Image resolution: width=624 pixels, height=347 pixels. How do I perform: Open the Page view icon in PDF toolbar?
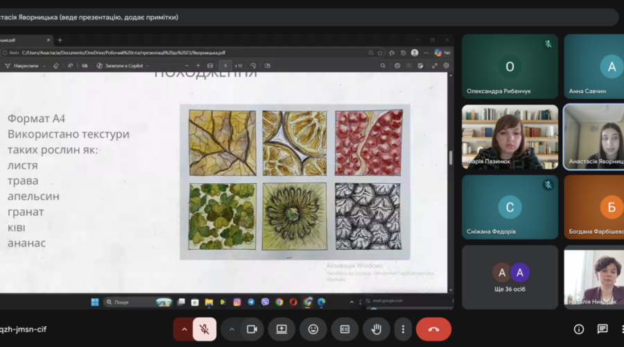coord(268,66)
